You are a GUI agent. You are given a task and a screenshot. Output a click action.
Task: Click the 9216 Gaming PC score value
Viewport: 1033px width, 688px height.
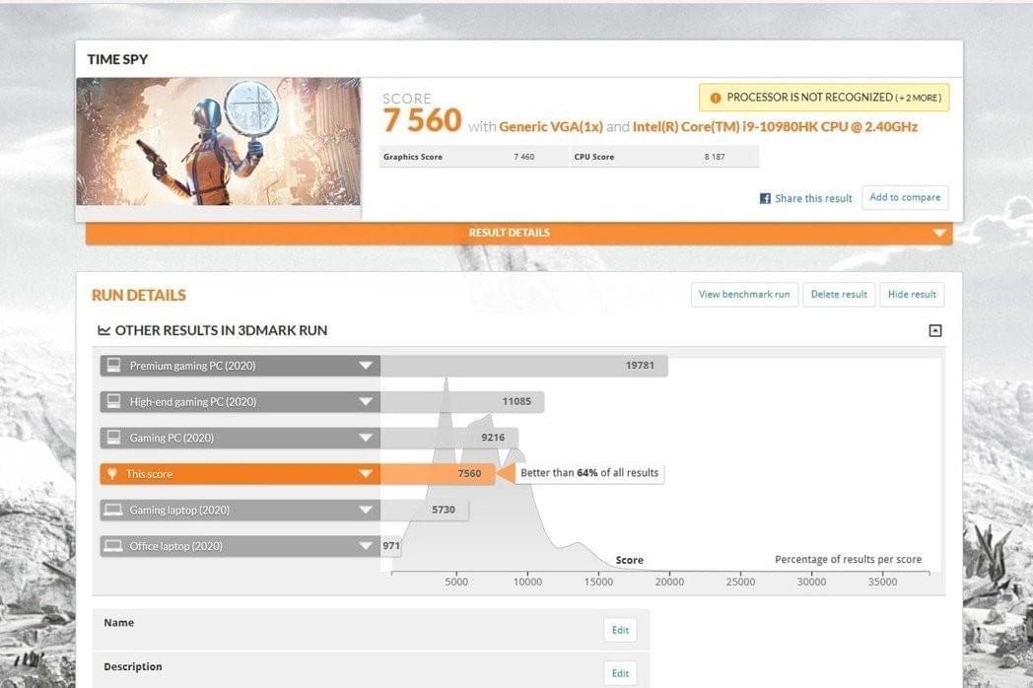click(x=493, y=438)
